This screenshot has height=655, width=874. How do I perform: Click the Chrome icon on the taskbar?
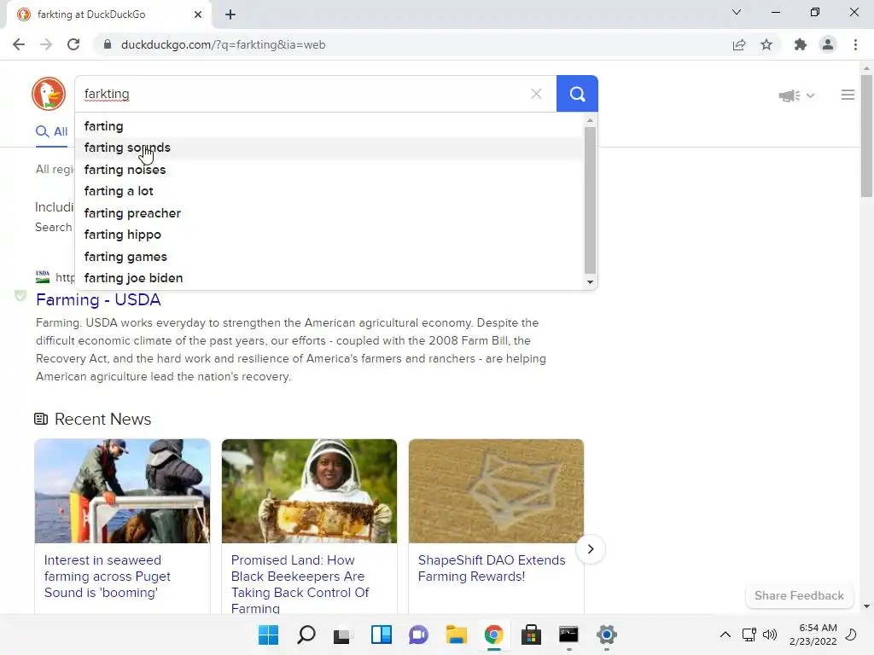point(494,635)
